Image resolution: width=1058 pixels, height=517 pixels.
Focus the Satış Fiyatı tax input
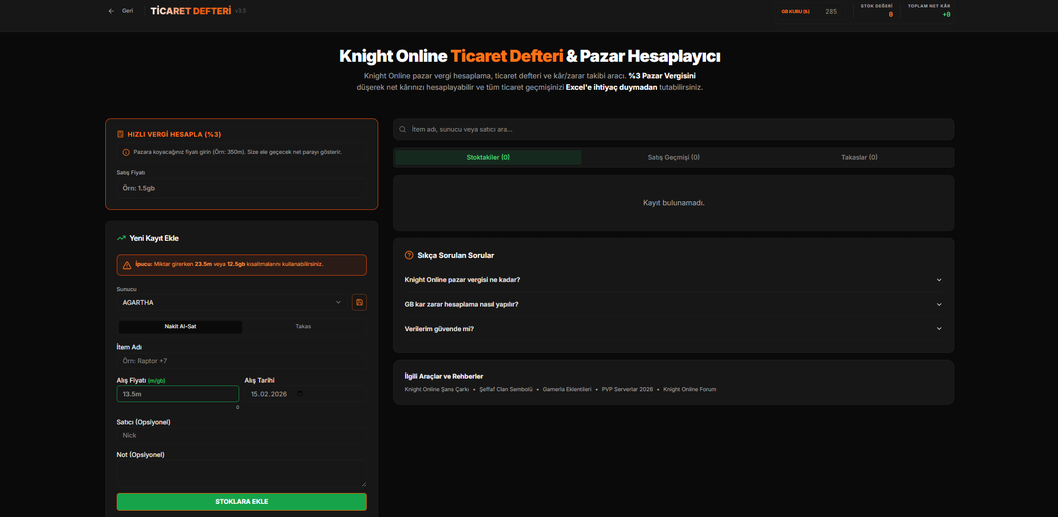coord(241,188)
